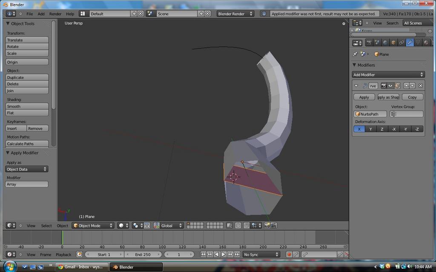Image resolution: width=436 pixels, height=272 pixels.
Task: Open the World properties tab globe icon
Action: [385, 43]
